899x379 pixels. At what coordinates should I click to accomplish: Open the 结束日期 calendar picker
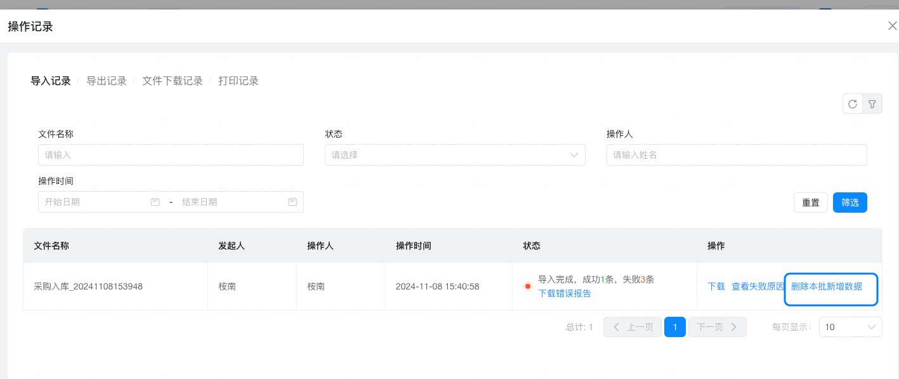(292, 202)
